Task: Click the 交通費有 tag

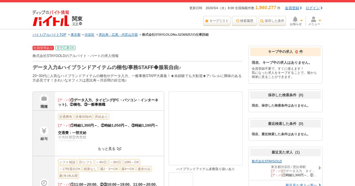Action: [66, 117]
